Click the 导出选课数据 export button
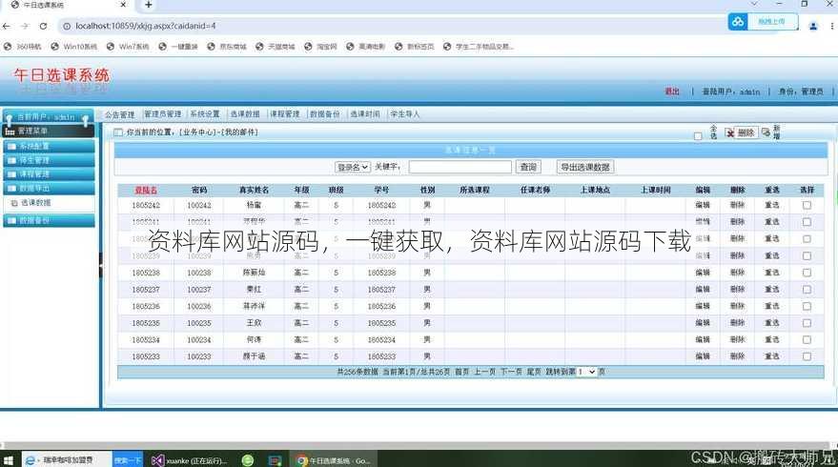Viewport: 838px width, 467px height. point(585,167)
